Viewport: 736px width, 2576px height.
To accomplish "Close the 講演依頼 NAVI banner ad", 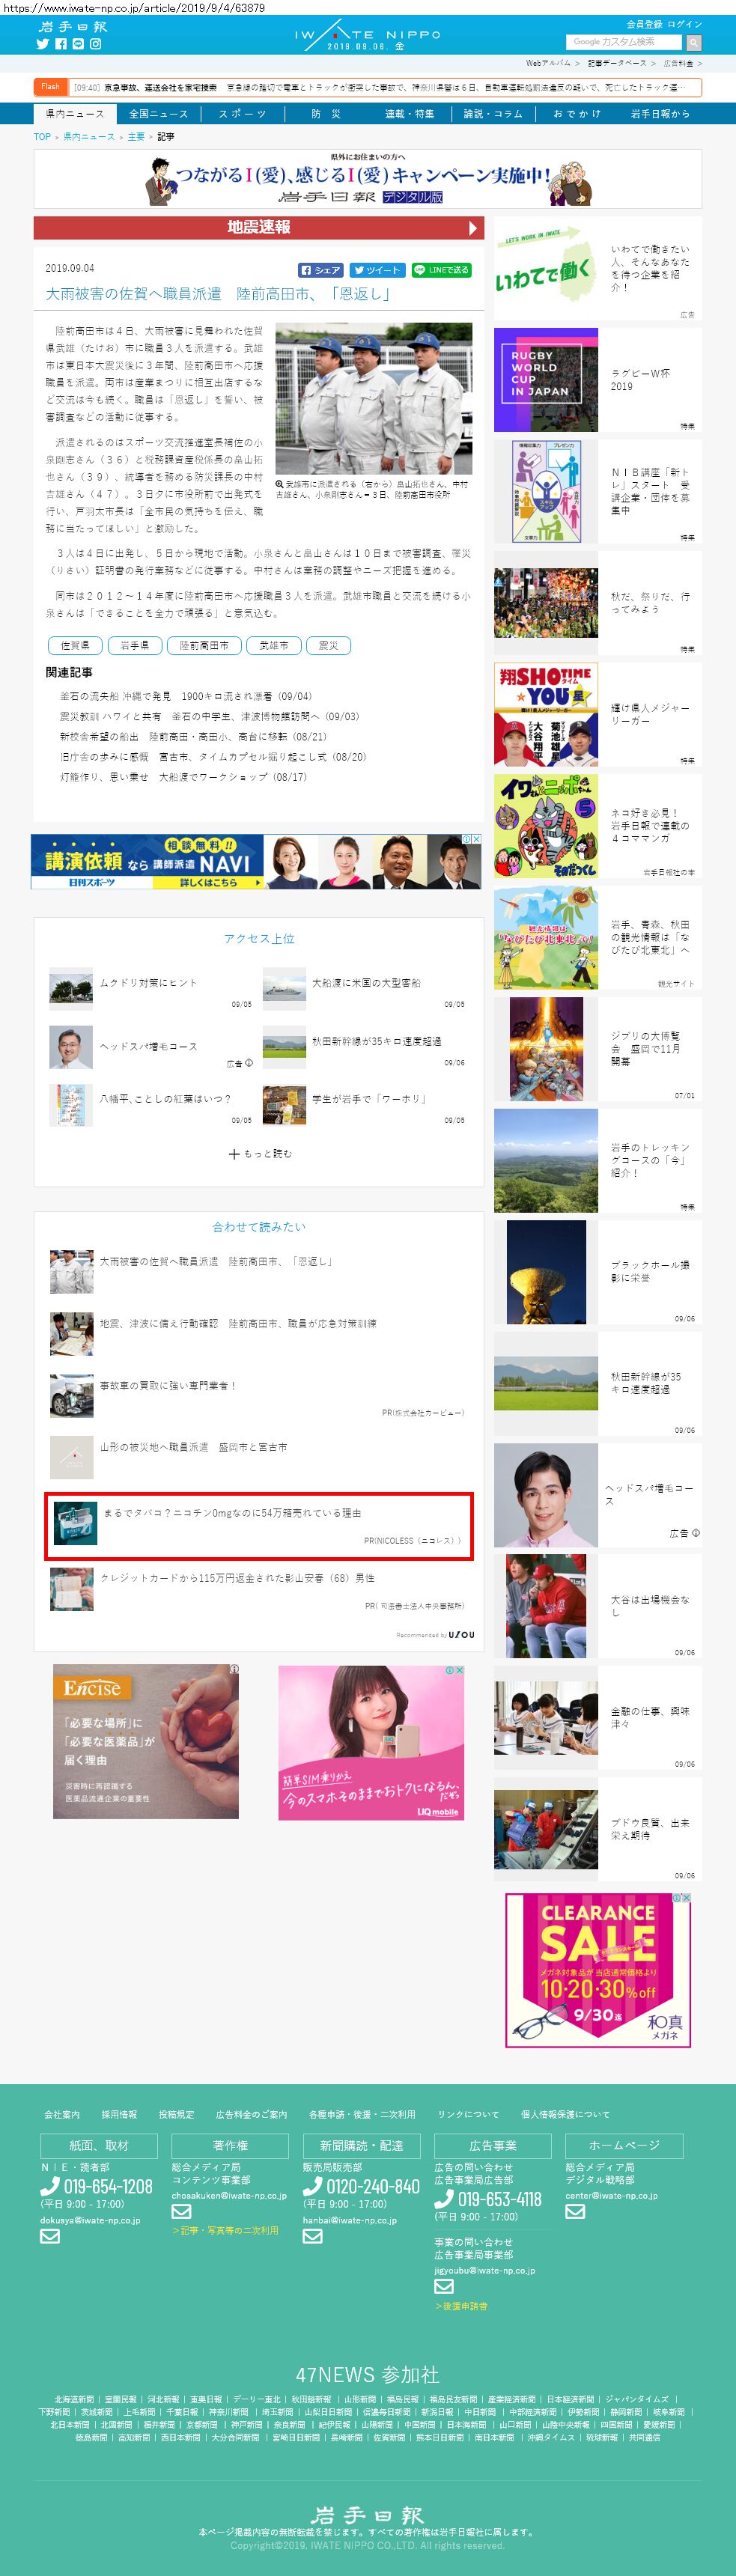I will click(x=476, y=839).
